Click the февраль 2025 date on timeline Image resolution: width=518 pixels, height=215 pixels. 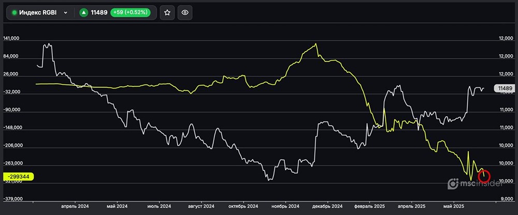pos(370,206)
